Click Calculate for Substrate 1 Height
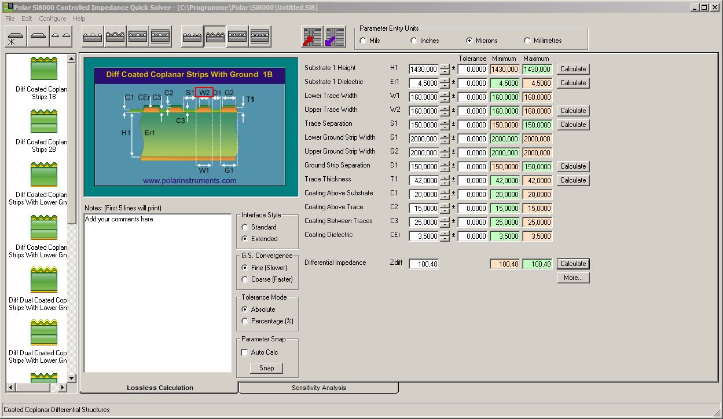This screenshot has width=723, height=419. click(573, 69)
